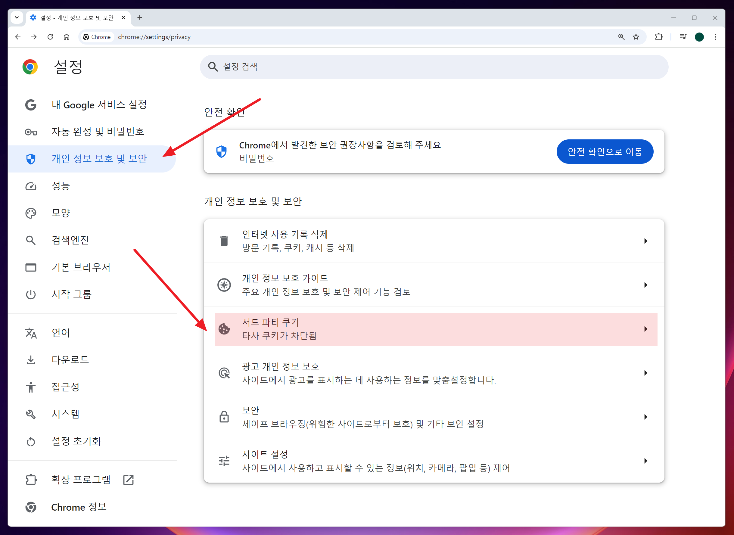734x535 pixels.
Task: Expand 인터넷 사용 기록 삭제 row arrow
Action: coord(645,241)
